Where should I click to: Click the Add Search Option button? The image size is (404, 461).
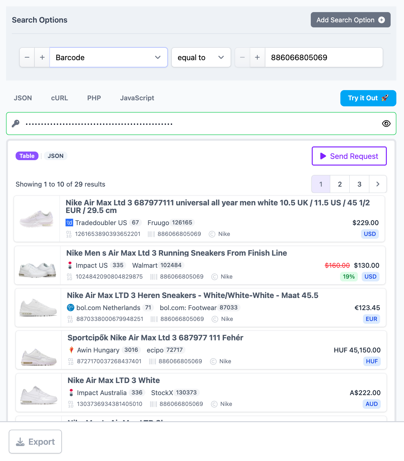(351, 20)
